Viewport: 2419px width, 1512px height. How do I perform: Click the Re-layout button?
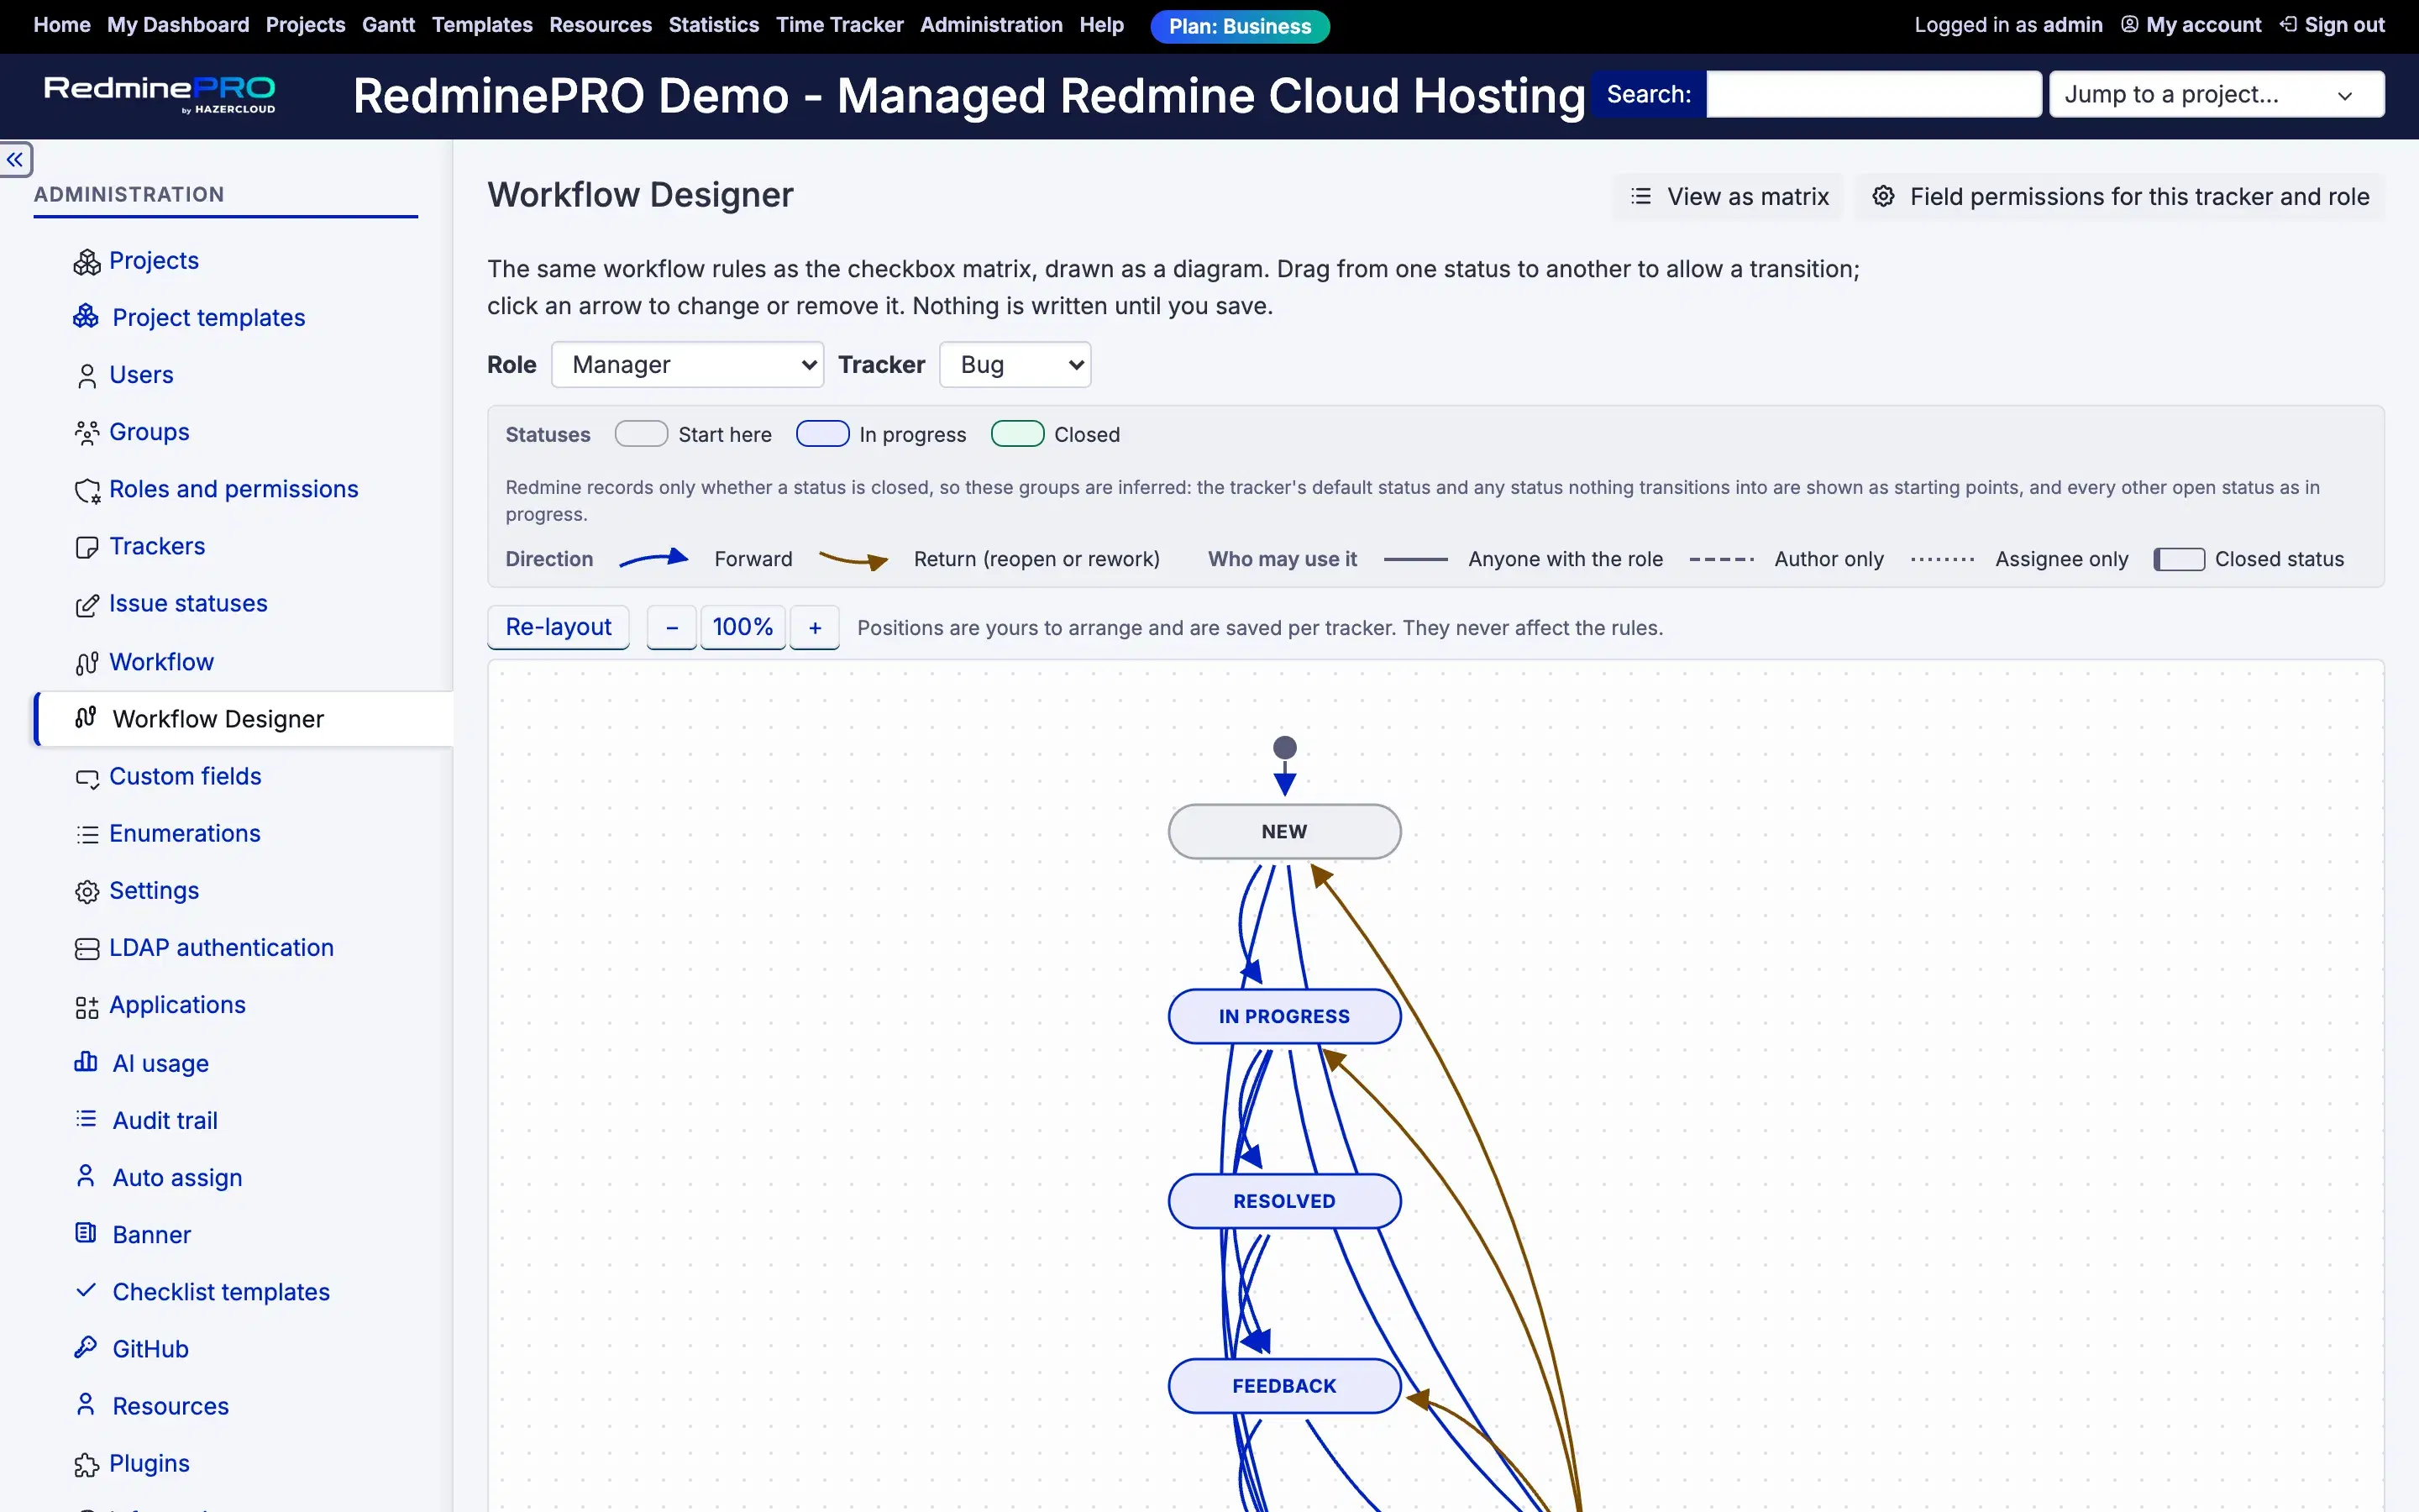[x=558, y=627]
